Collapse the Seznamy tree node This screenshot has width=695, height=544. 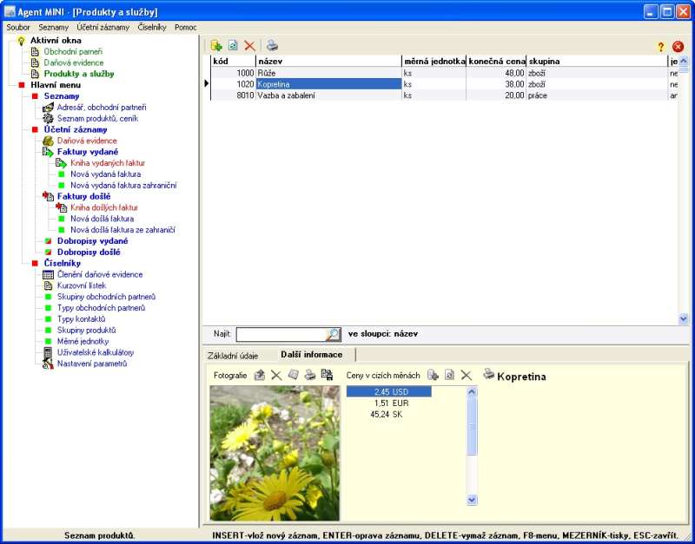click(x=34, y=96)
